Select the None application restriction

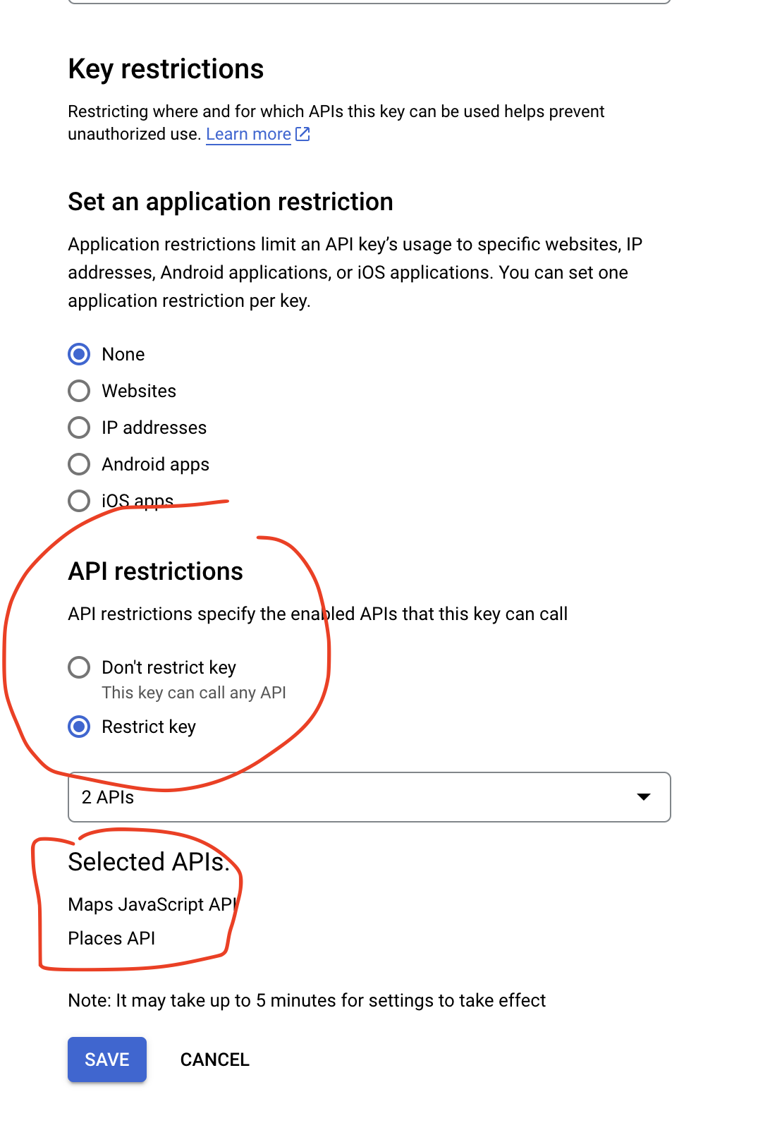tap(79, 354)
